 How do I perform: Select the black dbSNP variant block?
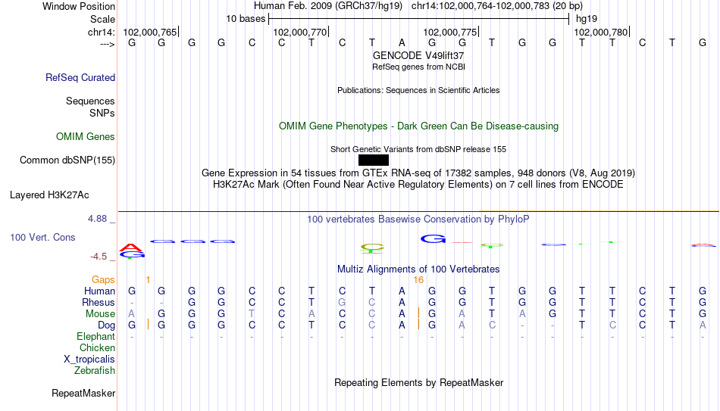tap(374, 160)
